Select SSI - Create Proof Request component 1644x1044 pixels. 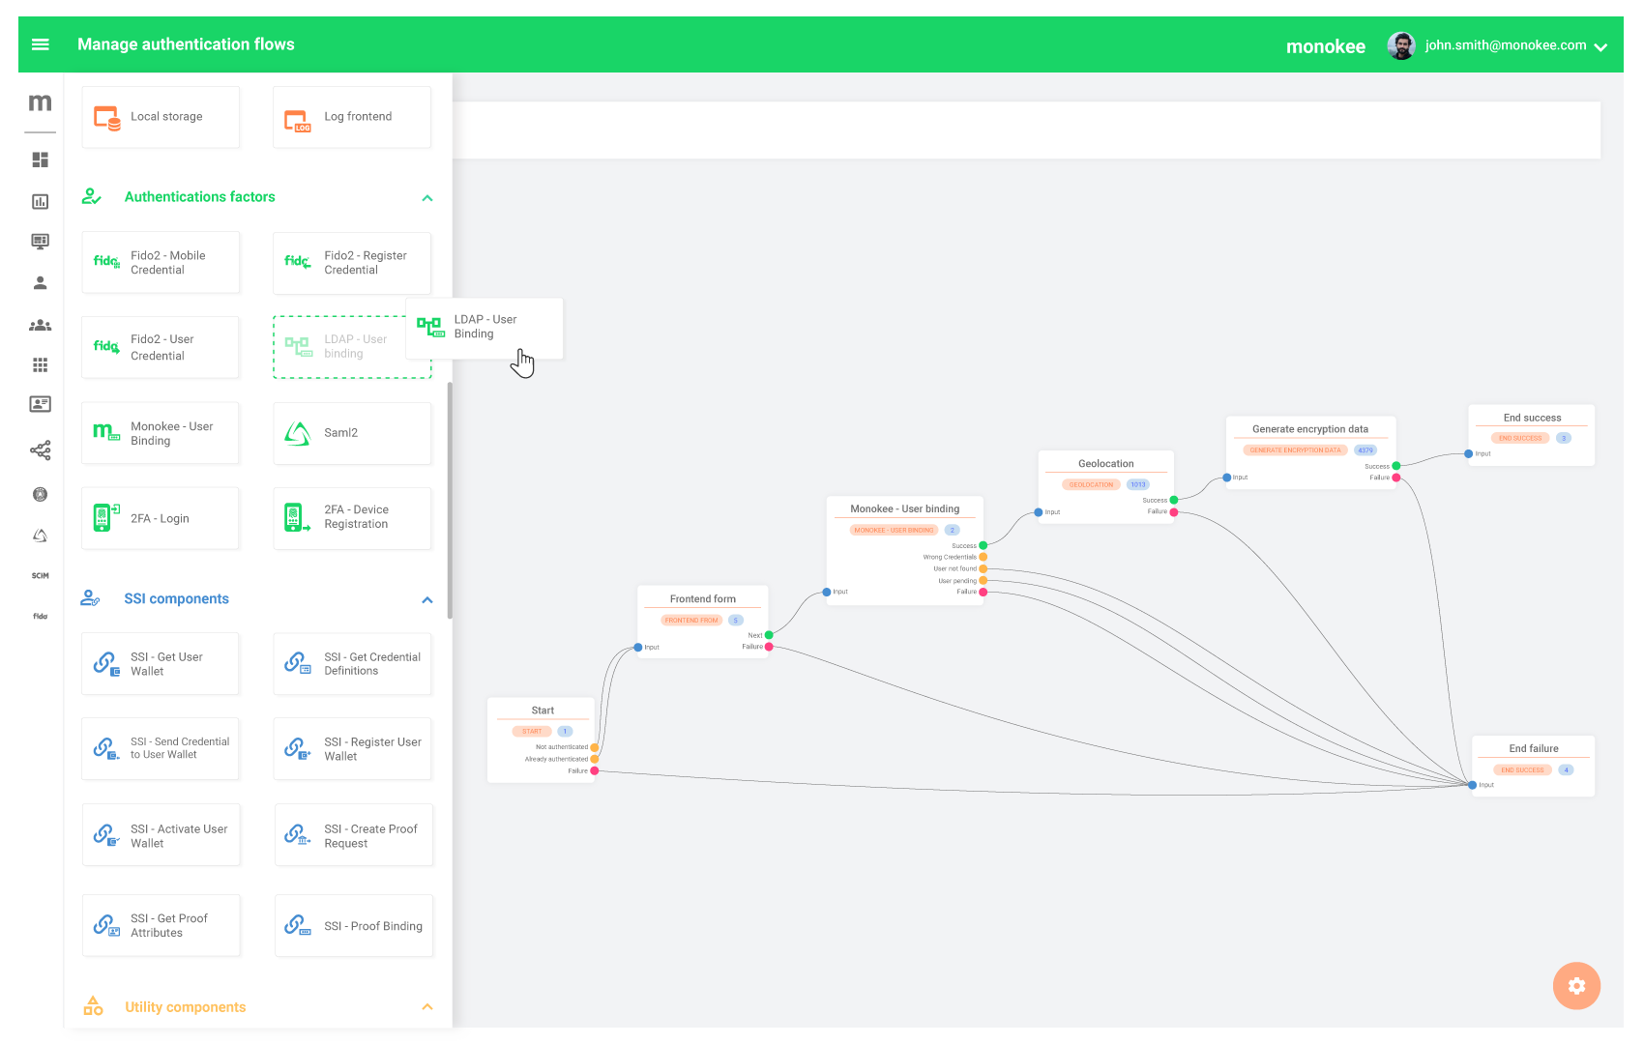point(354,835)
